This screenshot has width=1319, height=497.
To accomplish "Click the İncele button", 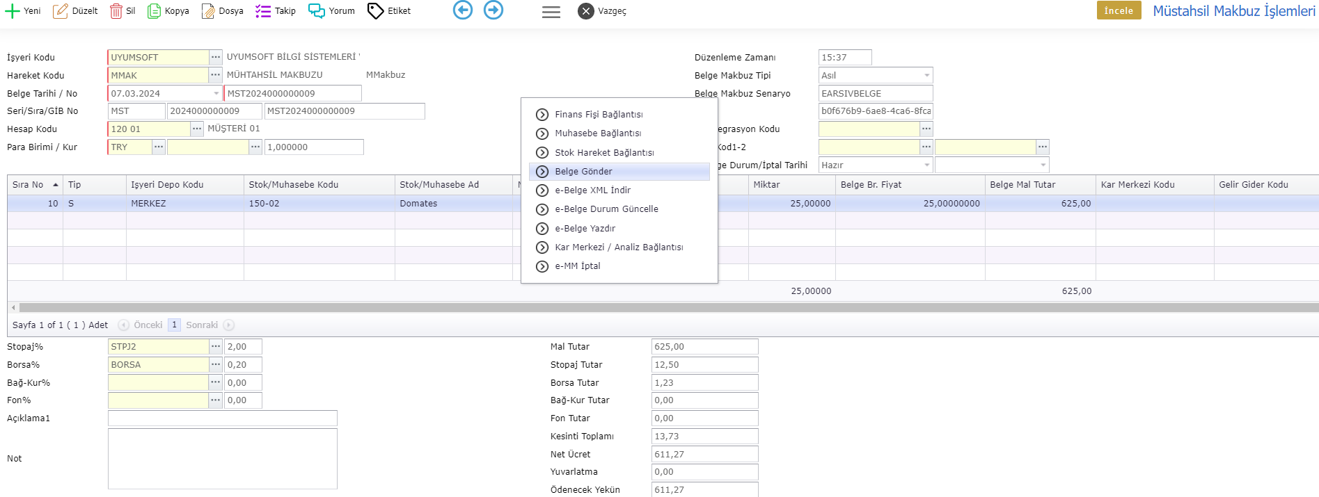I will [1119, 10].
